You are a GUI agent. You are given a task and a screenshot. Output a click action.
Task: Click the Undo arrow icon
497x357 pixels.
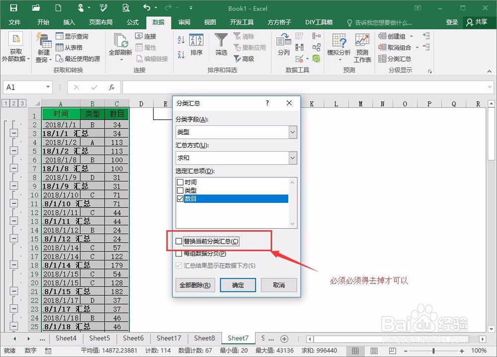point(147,7)
